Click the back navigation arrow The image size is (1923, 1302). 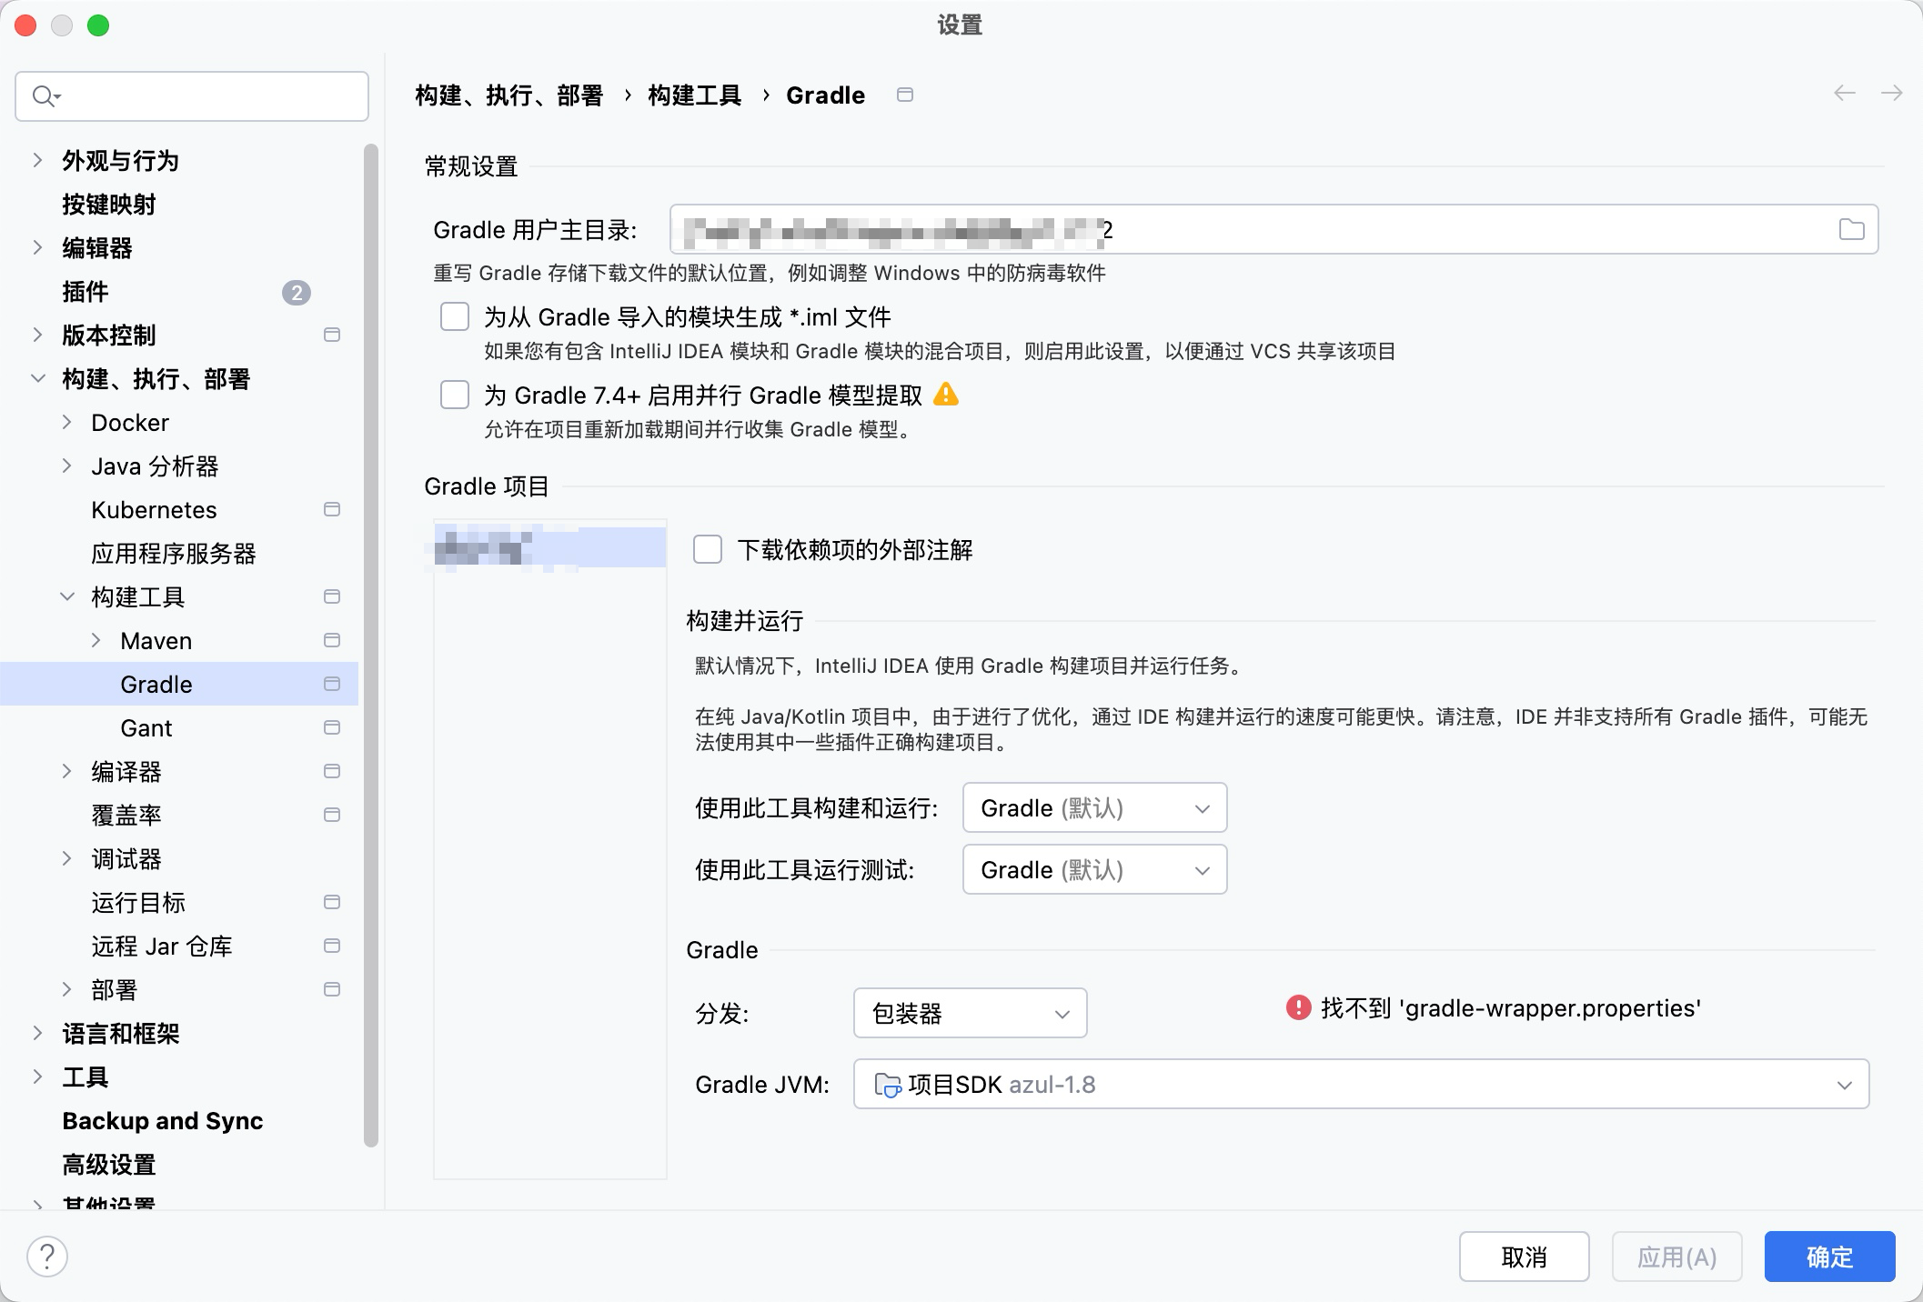(x=1844, y=94)
